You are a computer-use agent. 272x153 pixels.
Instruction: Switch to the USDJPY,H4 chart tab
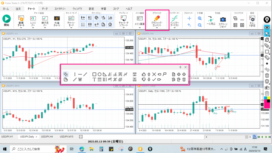coord(47,137)
